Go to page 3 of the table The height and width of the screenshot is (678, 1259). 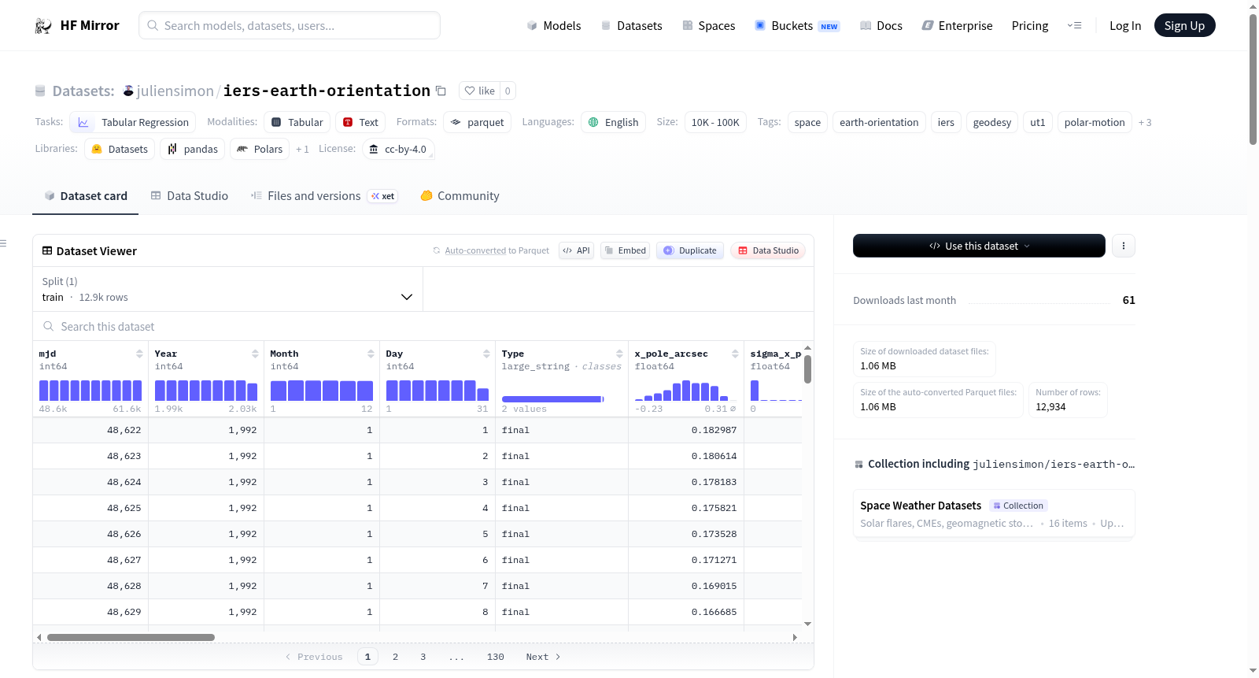pyautogui.click(x=423, y=657)
